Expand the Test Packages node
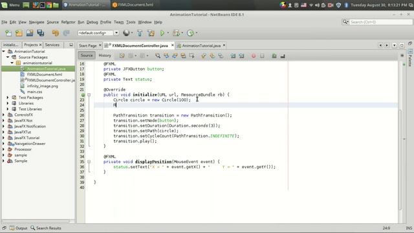 point(8,98)
